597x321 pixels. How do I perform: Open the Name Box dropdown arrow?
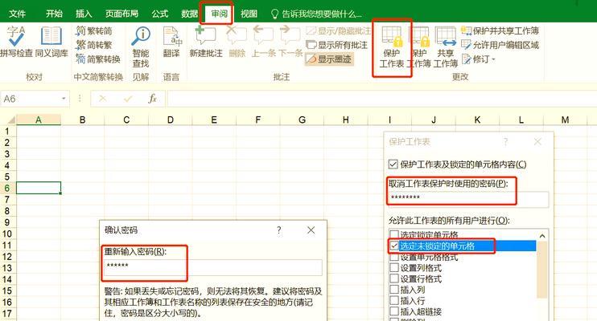(64, 99)
